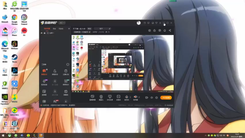245x138 pixels.
Task: Open Google Chrome desktop shortcut
Action: (14, 20)
